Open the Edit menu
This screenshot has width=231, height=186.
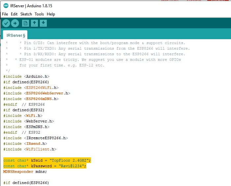14,14
